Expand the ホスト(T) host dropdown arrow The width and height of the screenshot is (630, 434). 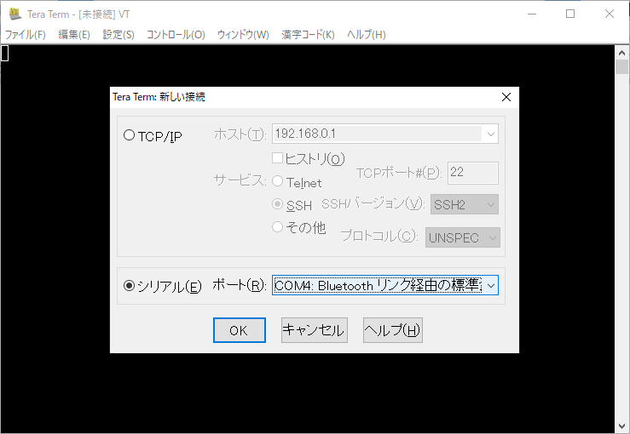[x=490, y=134]
